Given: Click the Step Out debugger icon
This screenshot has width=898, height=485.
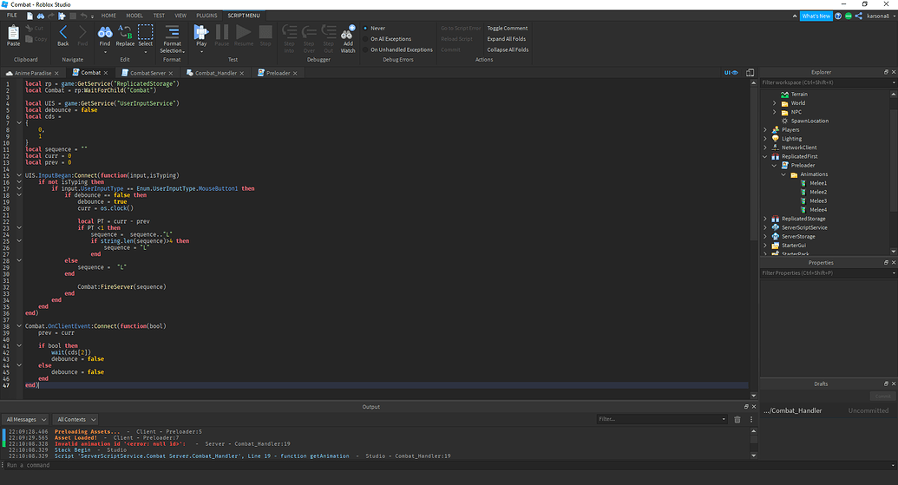Looking at the screenshot, I should [x=328, y=31].
